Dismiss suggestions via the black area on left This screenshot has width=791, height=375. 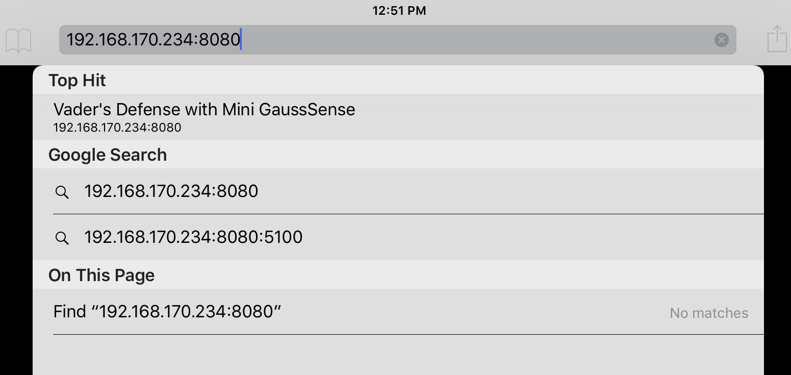tap(16, 219)
